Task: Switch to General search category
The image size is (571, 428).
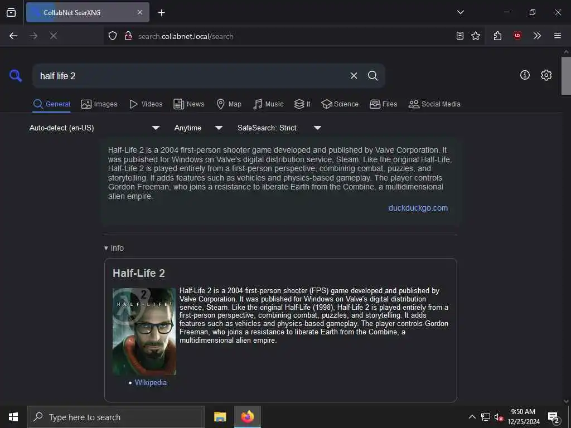Action: tap(51, 104)
